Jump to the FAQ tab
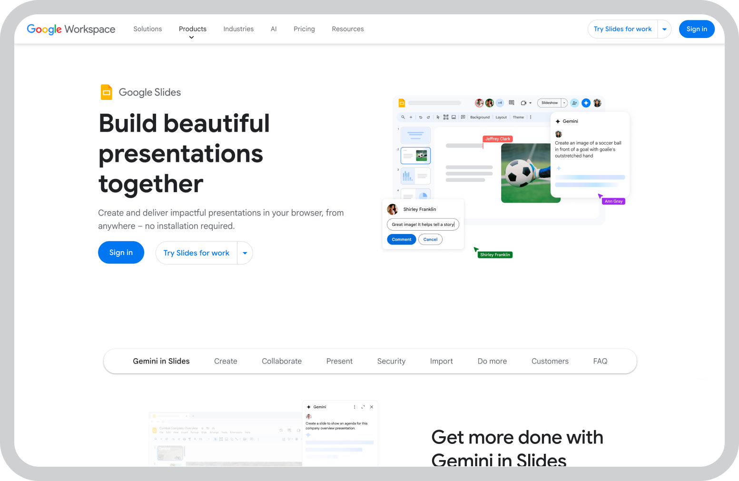This screenshot has height=481, width=739. (x=600, y=361)
